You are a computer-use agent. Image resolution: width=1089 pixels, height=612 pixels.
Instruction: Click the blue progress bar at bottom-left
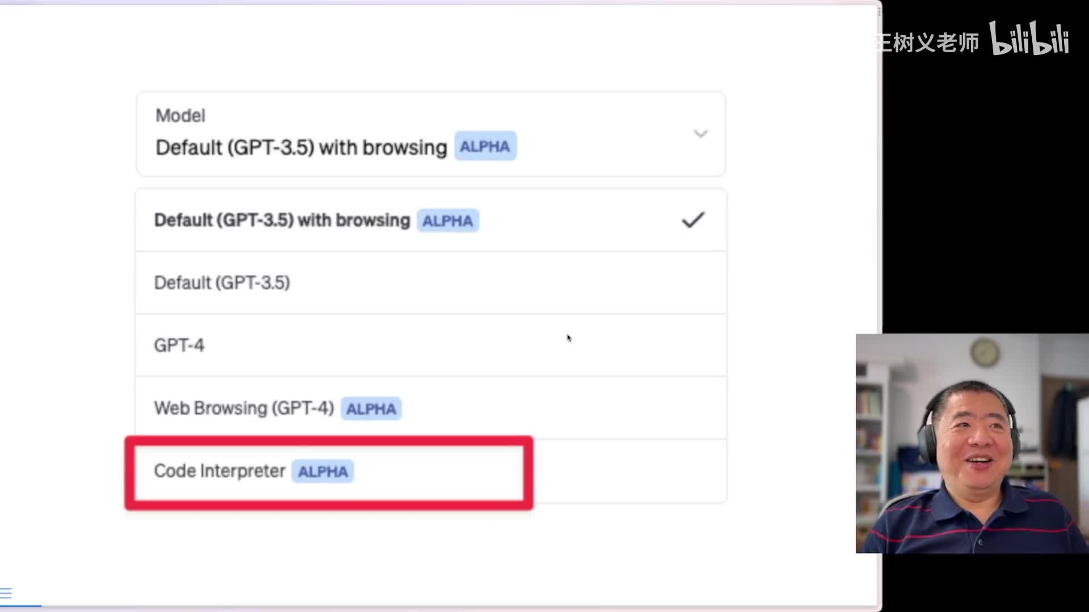pyautogui.click(x=21, y=605)
